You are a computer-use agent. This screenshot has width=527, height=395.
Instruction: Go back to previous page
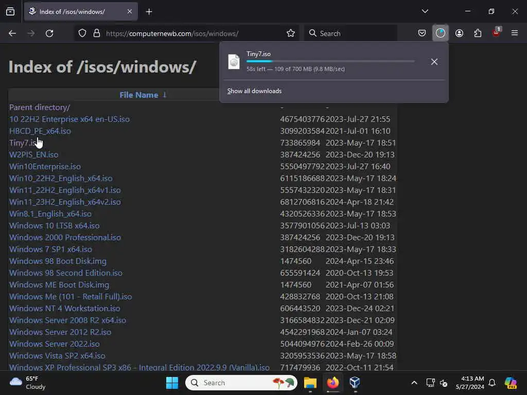coord(12,33)
